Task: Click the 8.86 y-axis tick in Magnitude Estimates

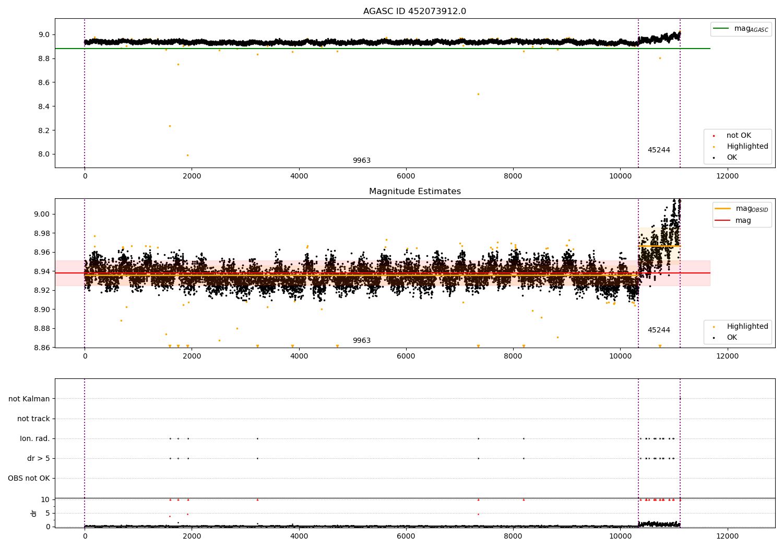Action: tap(42, 348)
